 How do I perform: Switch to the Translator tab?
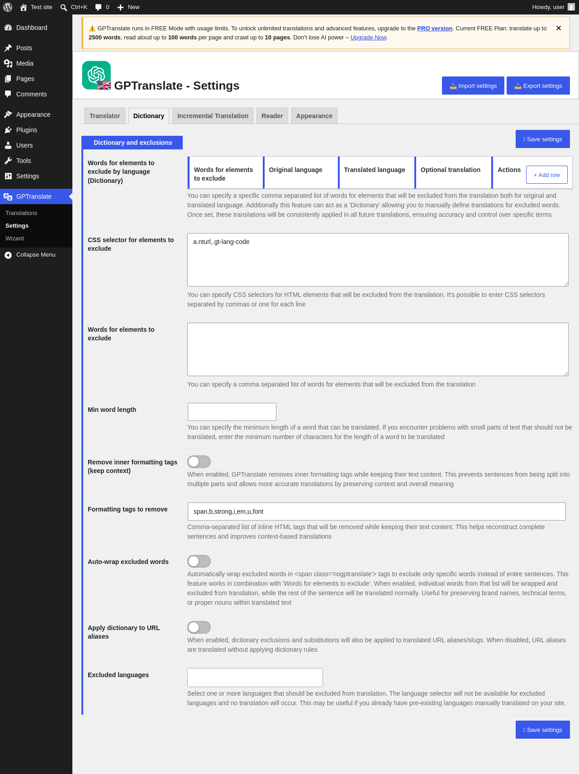[104, 116]
